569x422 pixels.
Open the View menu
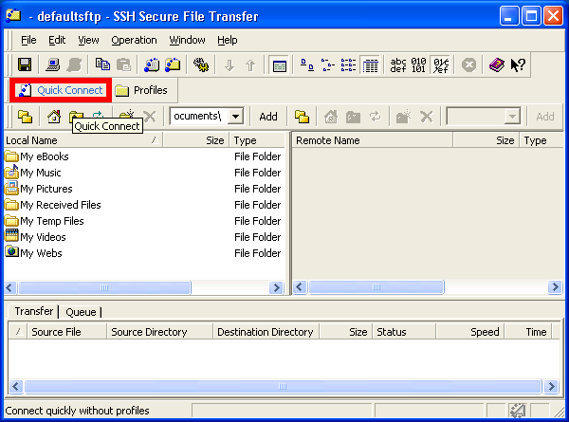point(88,40)
